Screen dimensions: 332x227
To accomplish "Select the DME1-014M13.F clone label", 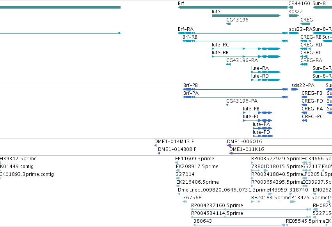I will point(174,142).
